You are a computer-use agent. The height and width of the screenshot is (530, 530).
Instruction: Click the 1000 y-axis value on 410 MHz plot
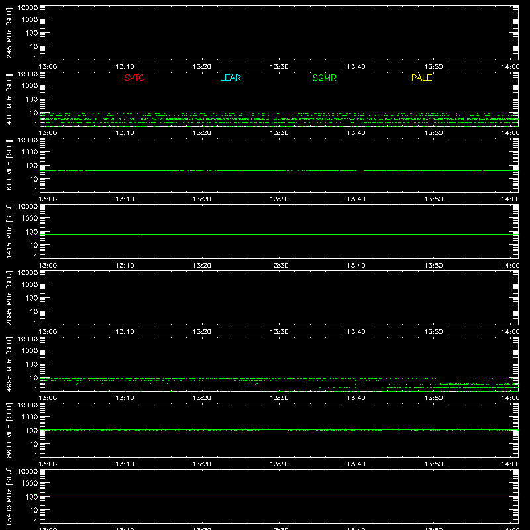coord(30,86)
